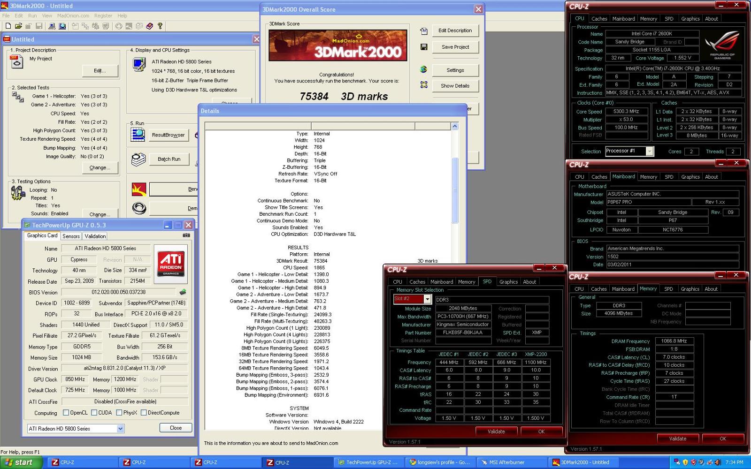Click Change... under Testing Options
Image resolution: width=751 pixels, height=469 pixels.
tap(100, 214)
